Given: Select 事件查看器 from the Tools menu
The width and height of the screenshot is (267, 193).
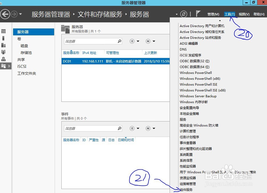Looking at the screenshot, I should [x=188, y=143].
